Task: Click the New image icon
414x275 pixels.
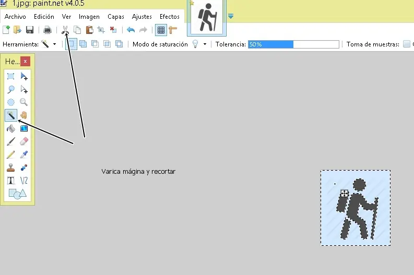Action: coord(6,30)
